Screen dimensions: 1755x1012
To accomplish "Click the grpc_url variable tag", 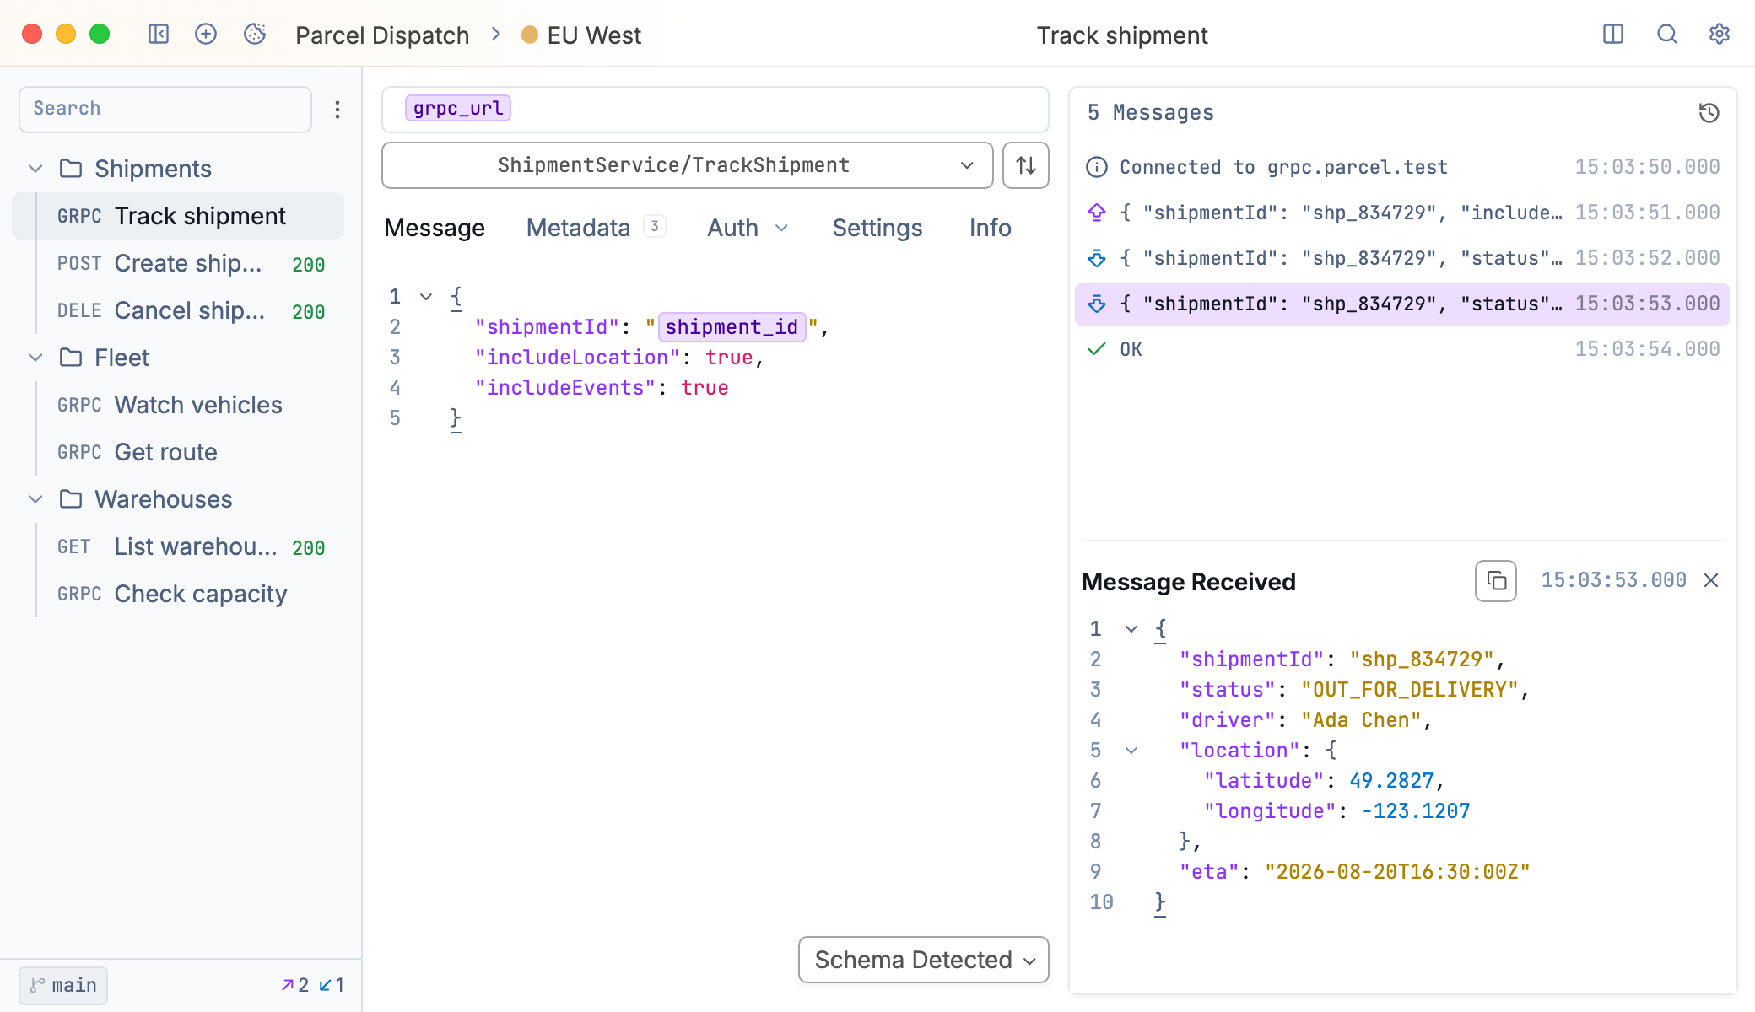I will point(458,108).
